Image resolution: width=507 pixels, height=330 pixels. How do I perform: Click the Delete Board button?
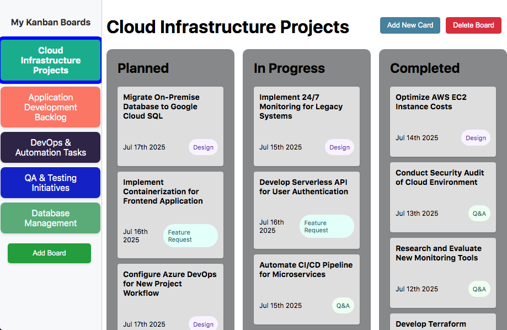coord(473,25)
